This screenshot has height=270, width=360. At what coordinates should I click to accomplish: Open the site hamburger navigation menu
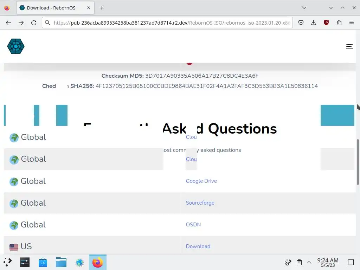pyautogui.click(x=349, y=46)
